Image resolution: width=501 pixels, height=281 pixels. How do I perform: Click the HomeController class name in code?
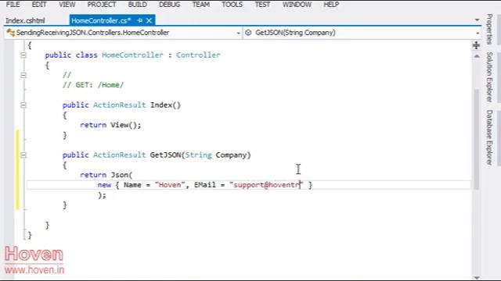coord(132,55)
